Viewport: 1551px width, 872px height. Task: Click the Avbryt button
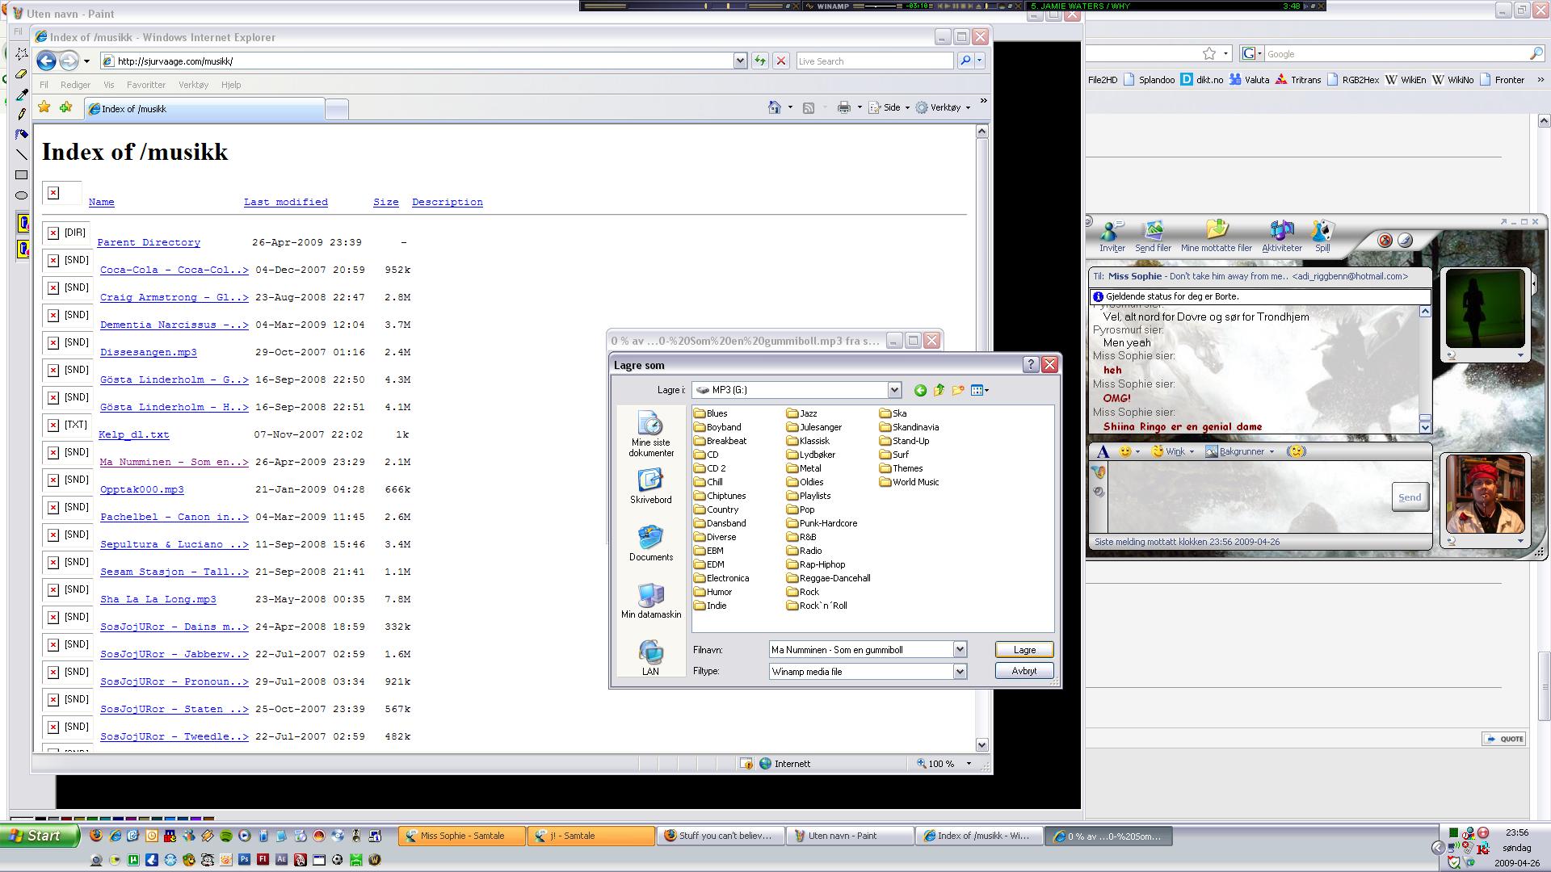1024,671
